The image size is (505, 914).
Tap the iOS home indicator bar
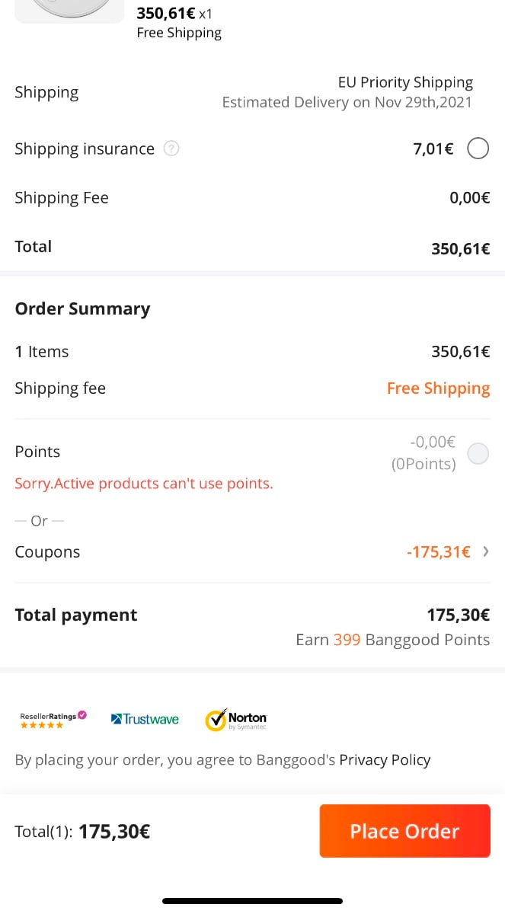252,901
